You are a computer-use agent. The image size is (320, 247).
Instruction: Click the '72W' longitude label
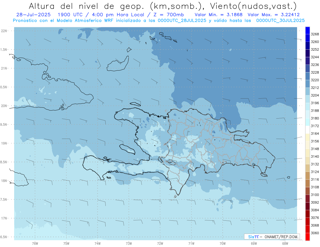pyautogui.click(x=160, y=243)
